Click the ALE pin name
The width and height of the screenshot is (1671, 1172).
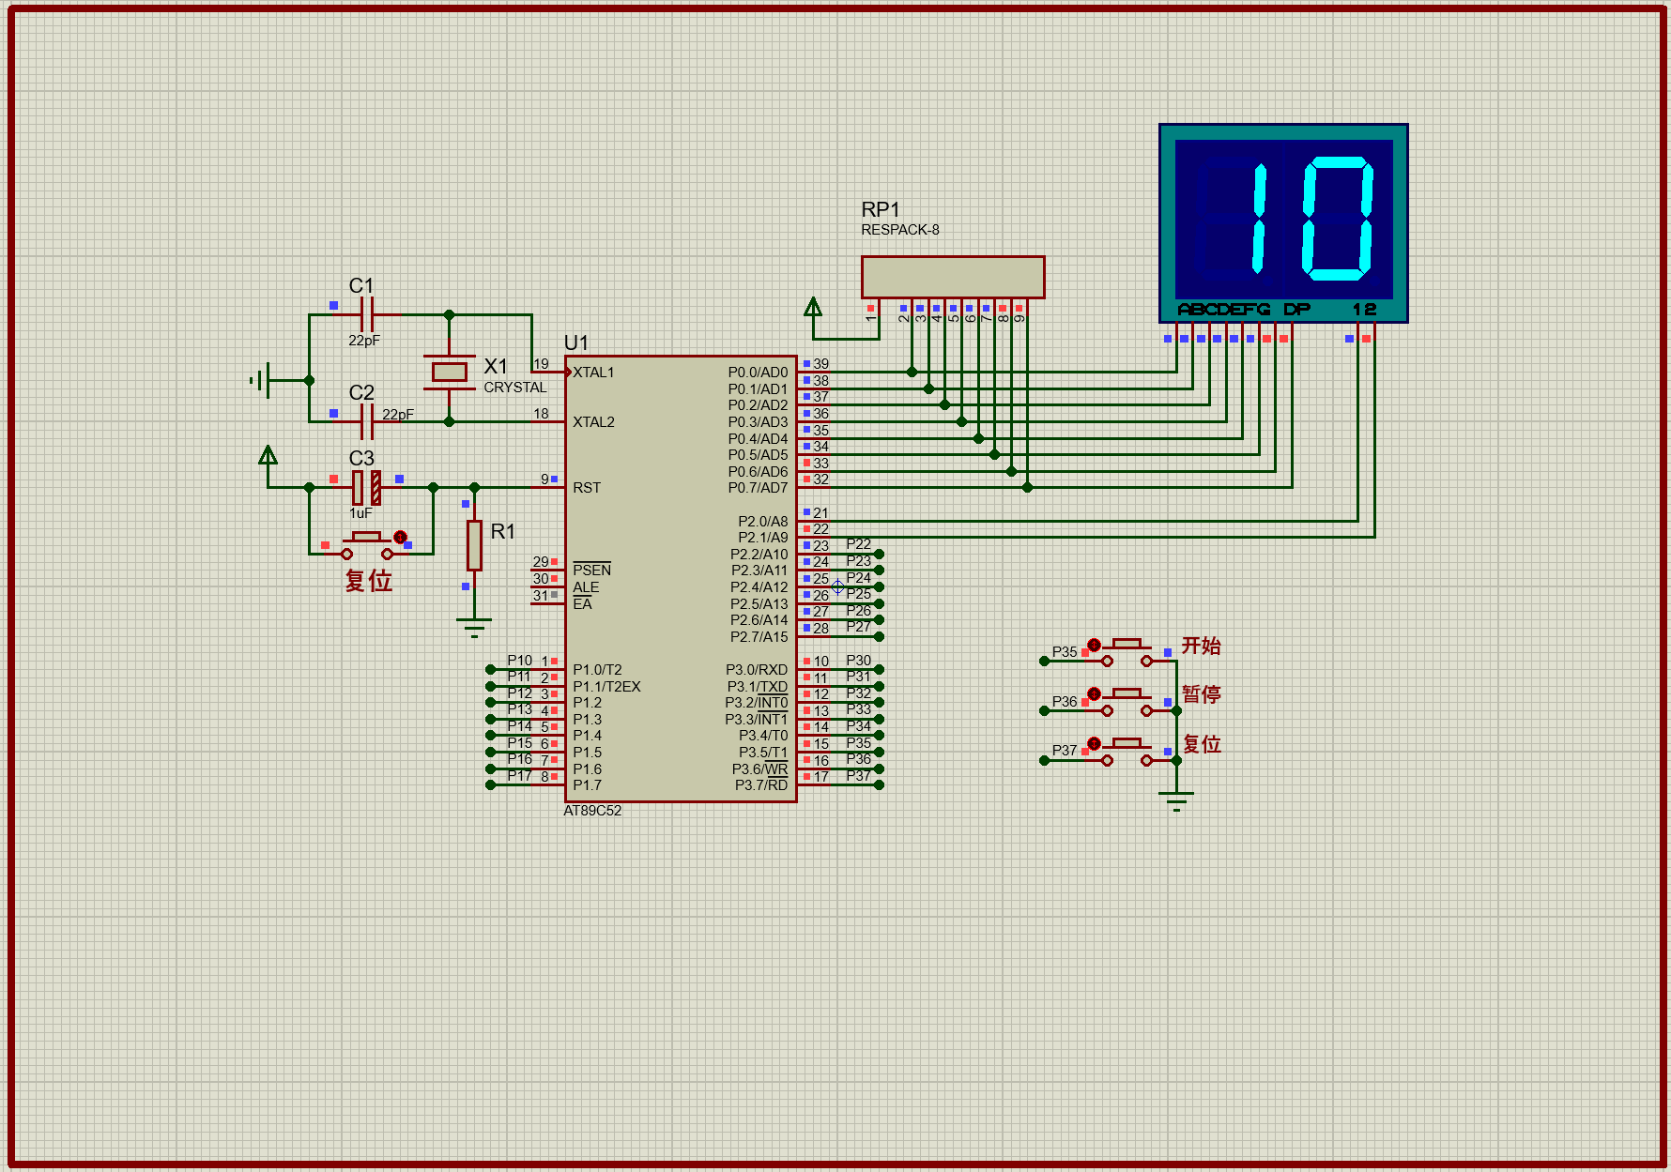click(x=586, y=587)
